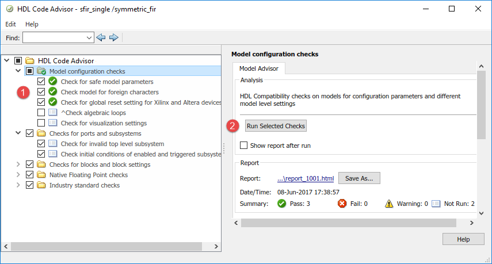Click the green pass icon for safe model parameters
Screen dimensions: 492x264
click(52, 82)
